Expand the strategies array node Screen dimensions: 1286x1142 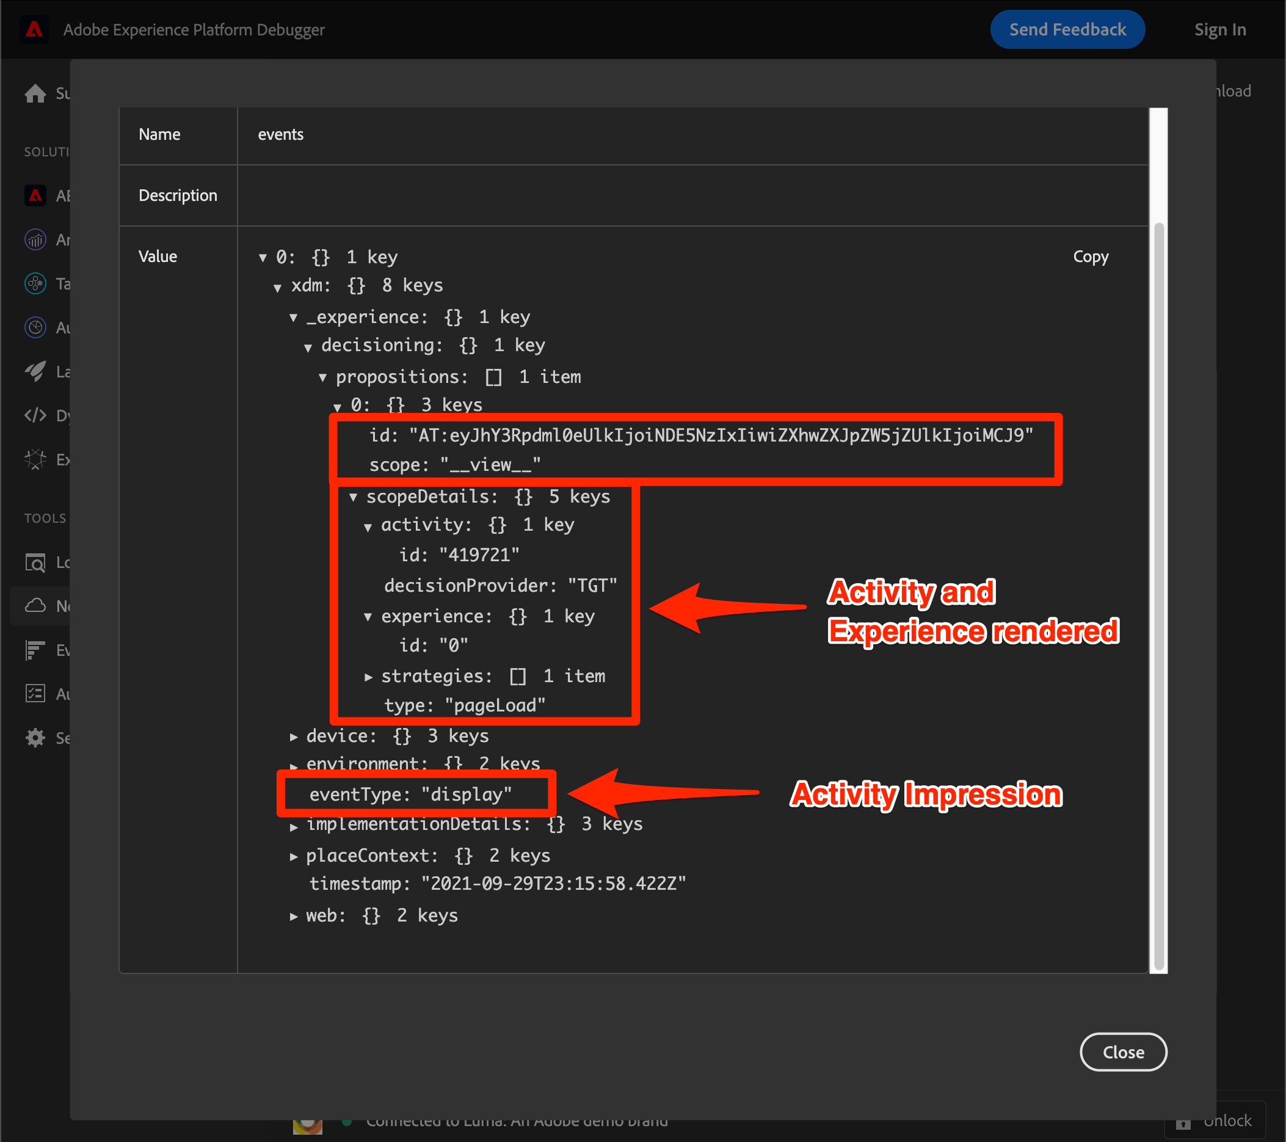click(x=369, y=677)
